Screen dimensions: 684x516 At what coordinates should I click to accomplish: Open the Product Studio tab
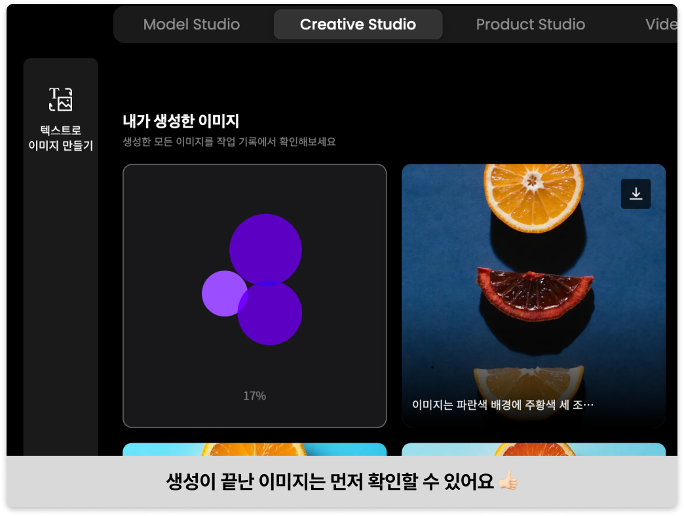(531, 24)
